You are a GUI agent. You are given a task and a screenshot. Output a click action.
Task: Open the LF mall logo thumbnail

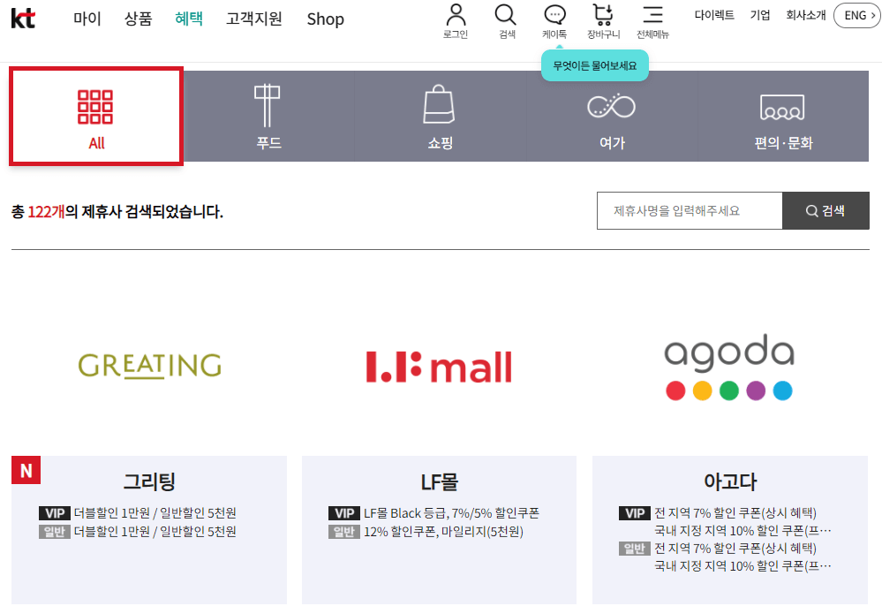(440, 367)
